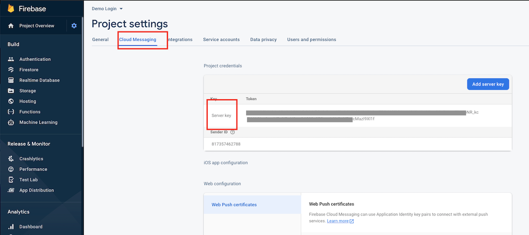Click the Performance gauge icon

click(11, 169)
